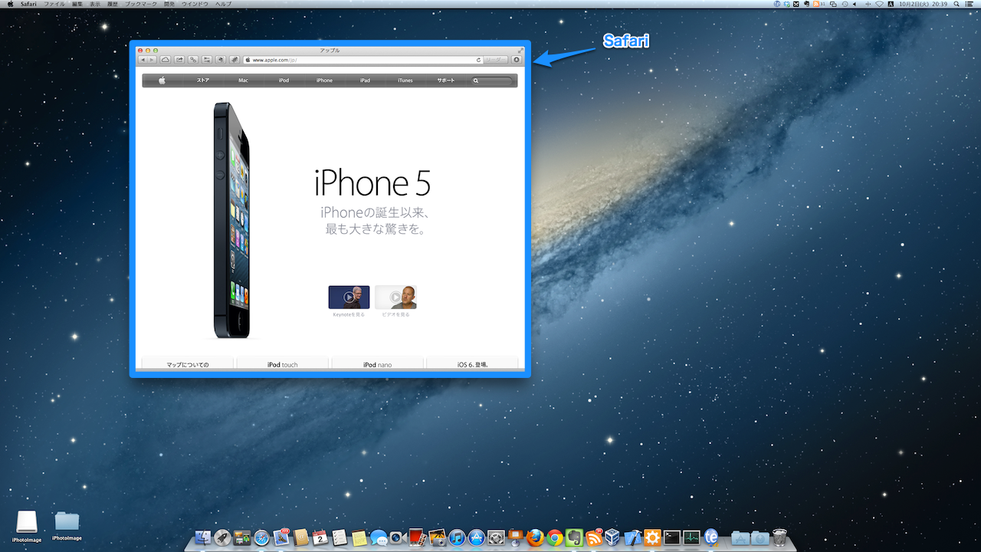The width and height of the screenshot is (981, 552).
Task: Open the ウインドウ menu
Action: point(195,4)
